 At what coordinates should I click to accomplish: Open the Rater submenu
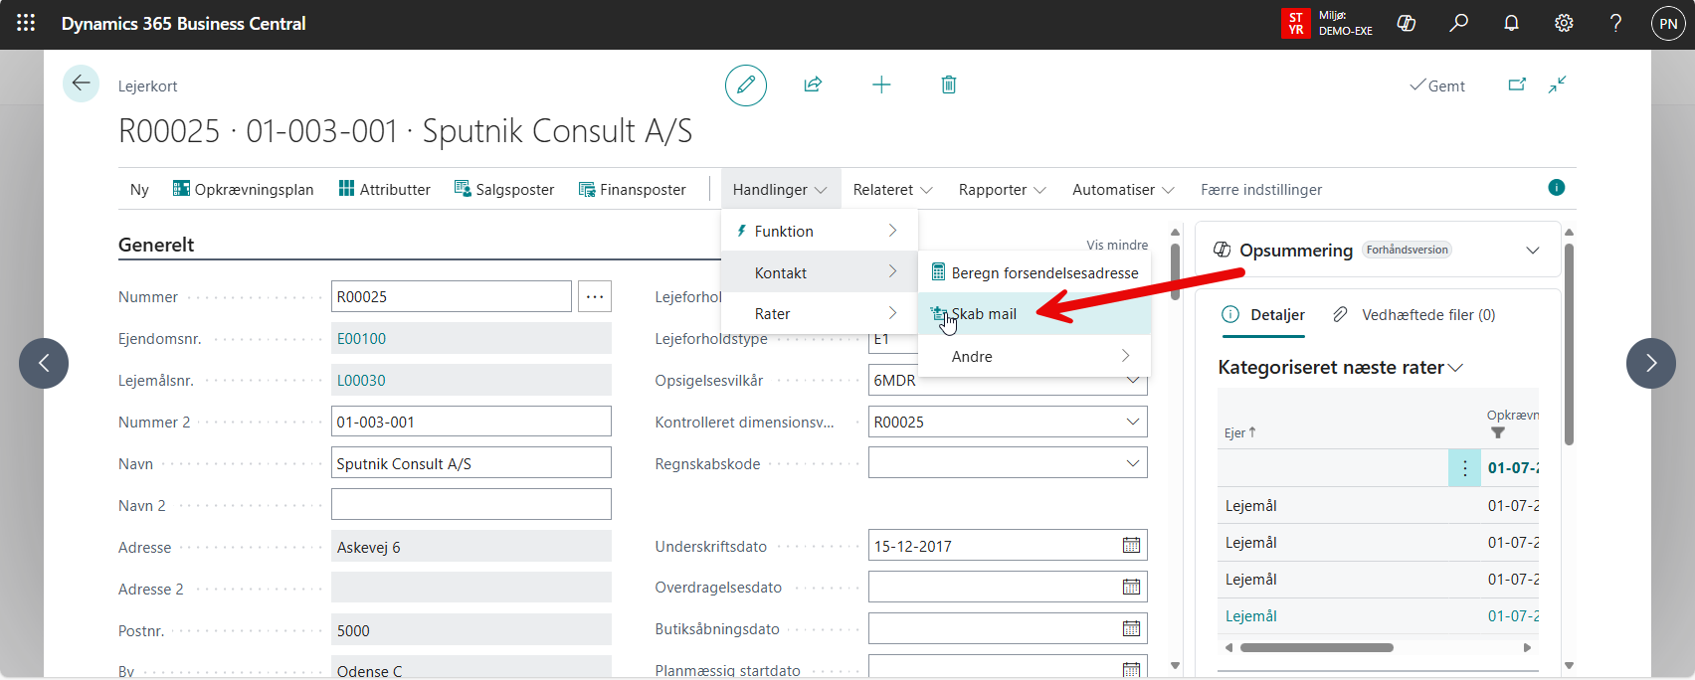coord(820,313)
